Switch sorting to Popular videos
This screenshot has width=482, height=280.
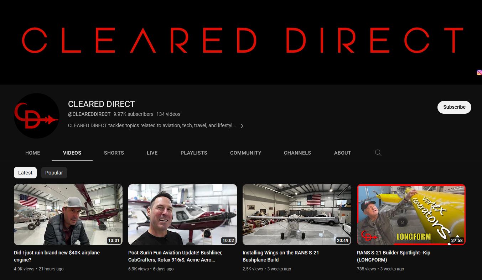pos(54,173)
